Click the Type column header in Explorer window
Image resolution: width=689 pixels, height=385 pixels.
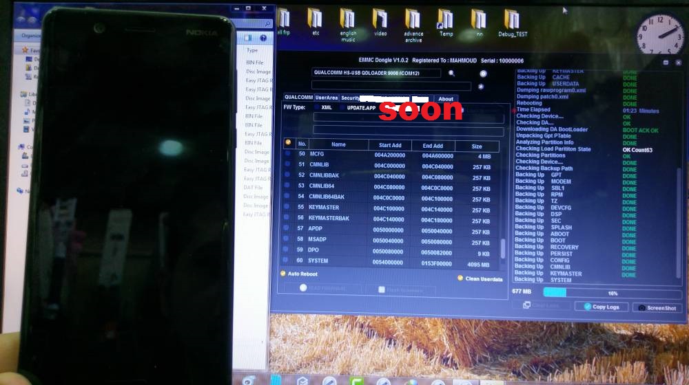point(252,50)
